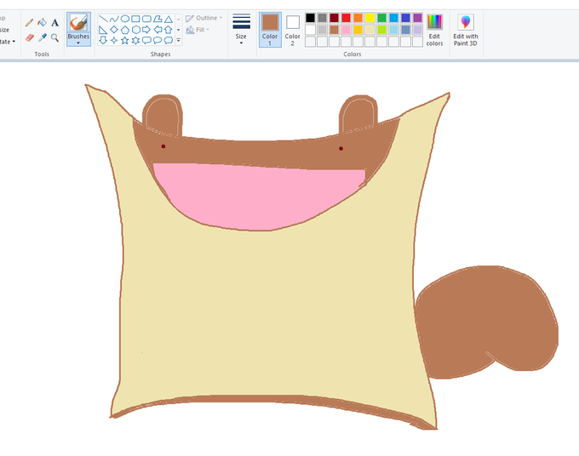Select the Color picker eyedropper tool
579x456 pixels.
[43, 37]
